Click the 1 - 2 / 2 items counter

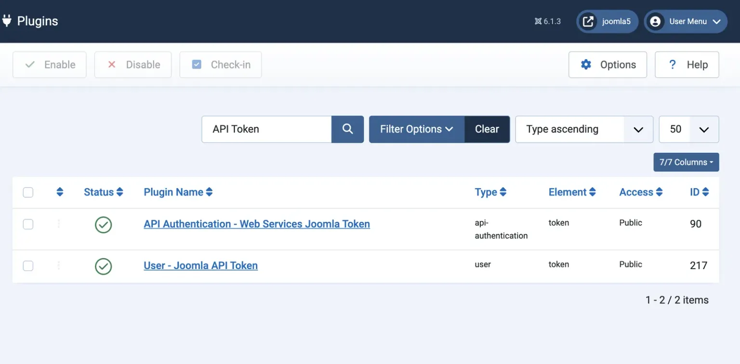pyautogui.click(x=677, y=300)
